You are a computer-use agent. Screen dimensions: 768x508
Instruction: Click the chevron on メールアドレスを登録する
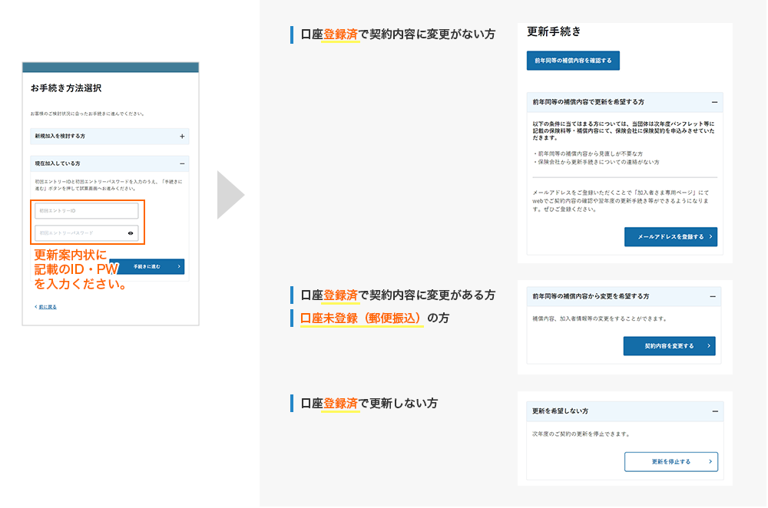coord(712,237)
